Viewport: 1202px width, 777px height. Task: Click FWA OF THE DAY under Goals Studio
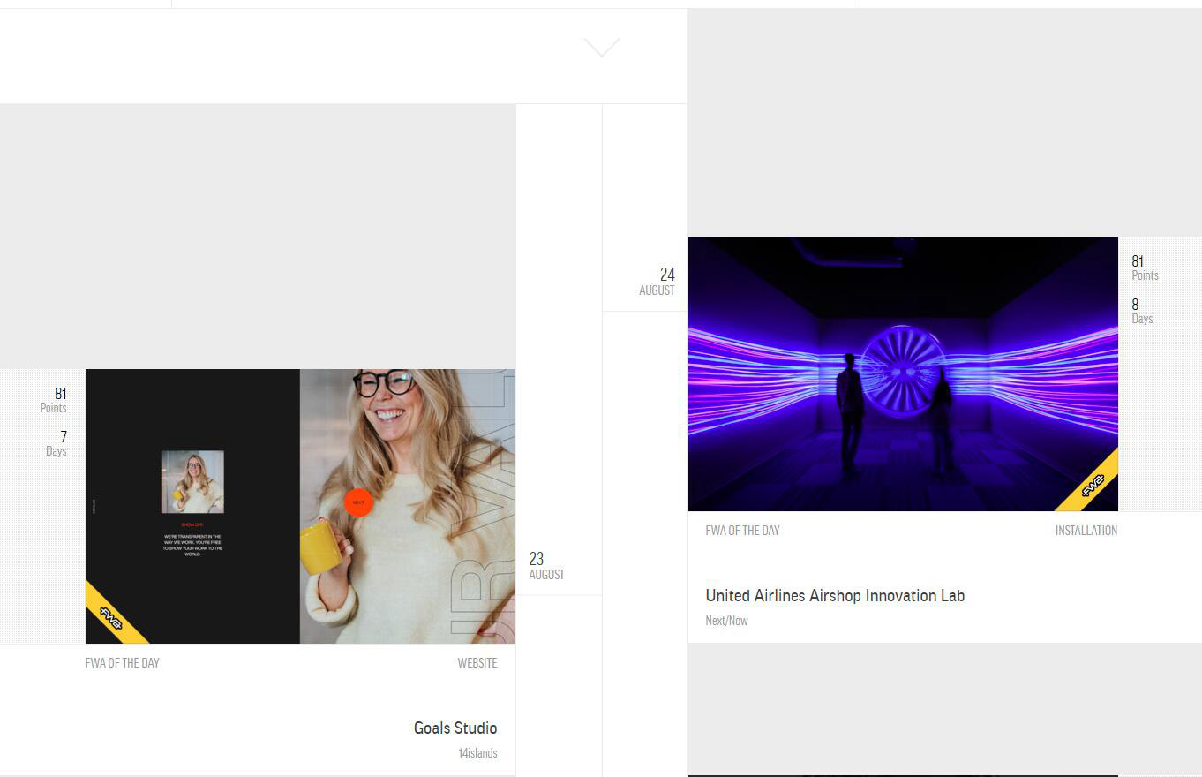pos(123,663)
